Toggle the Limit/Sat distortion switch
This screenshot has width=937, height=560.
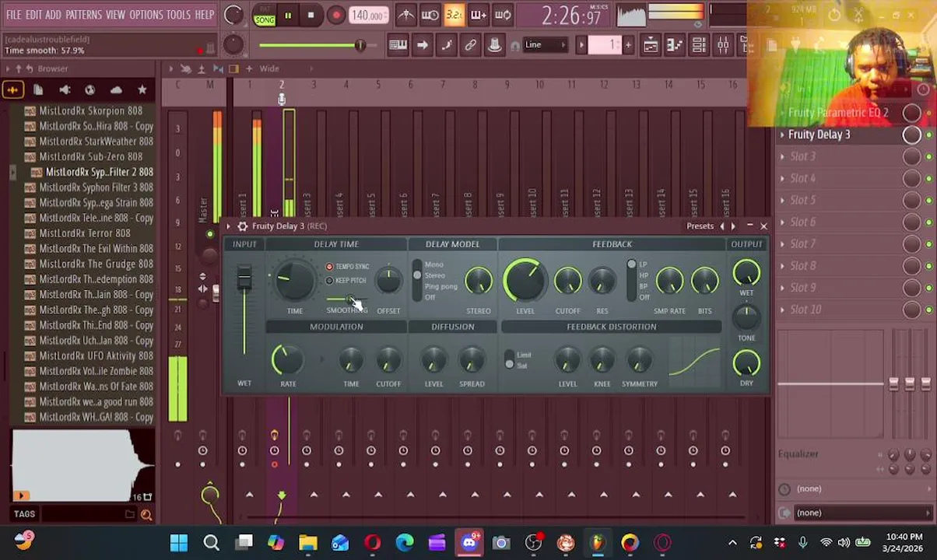click(509, 360)
